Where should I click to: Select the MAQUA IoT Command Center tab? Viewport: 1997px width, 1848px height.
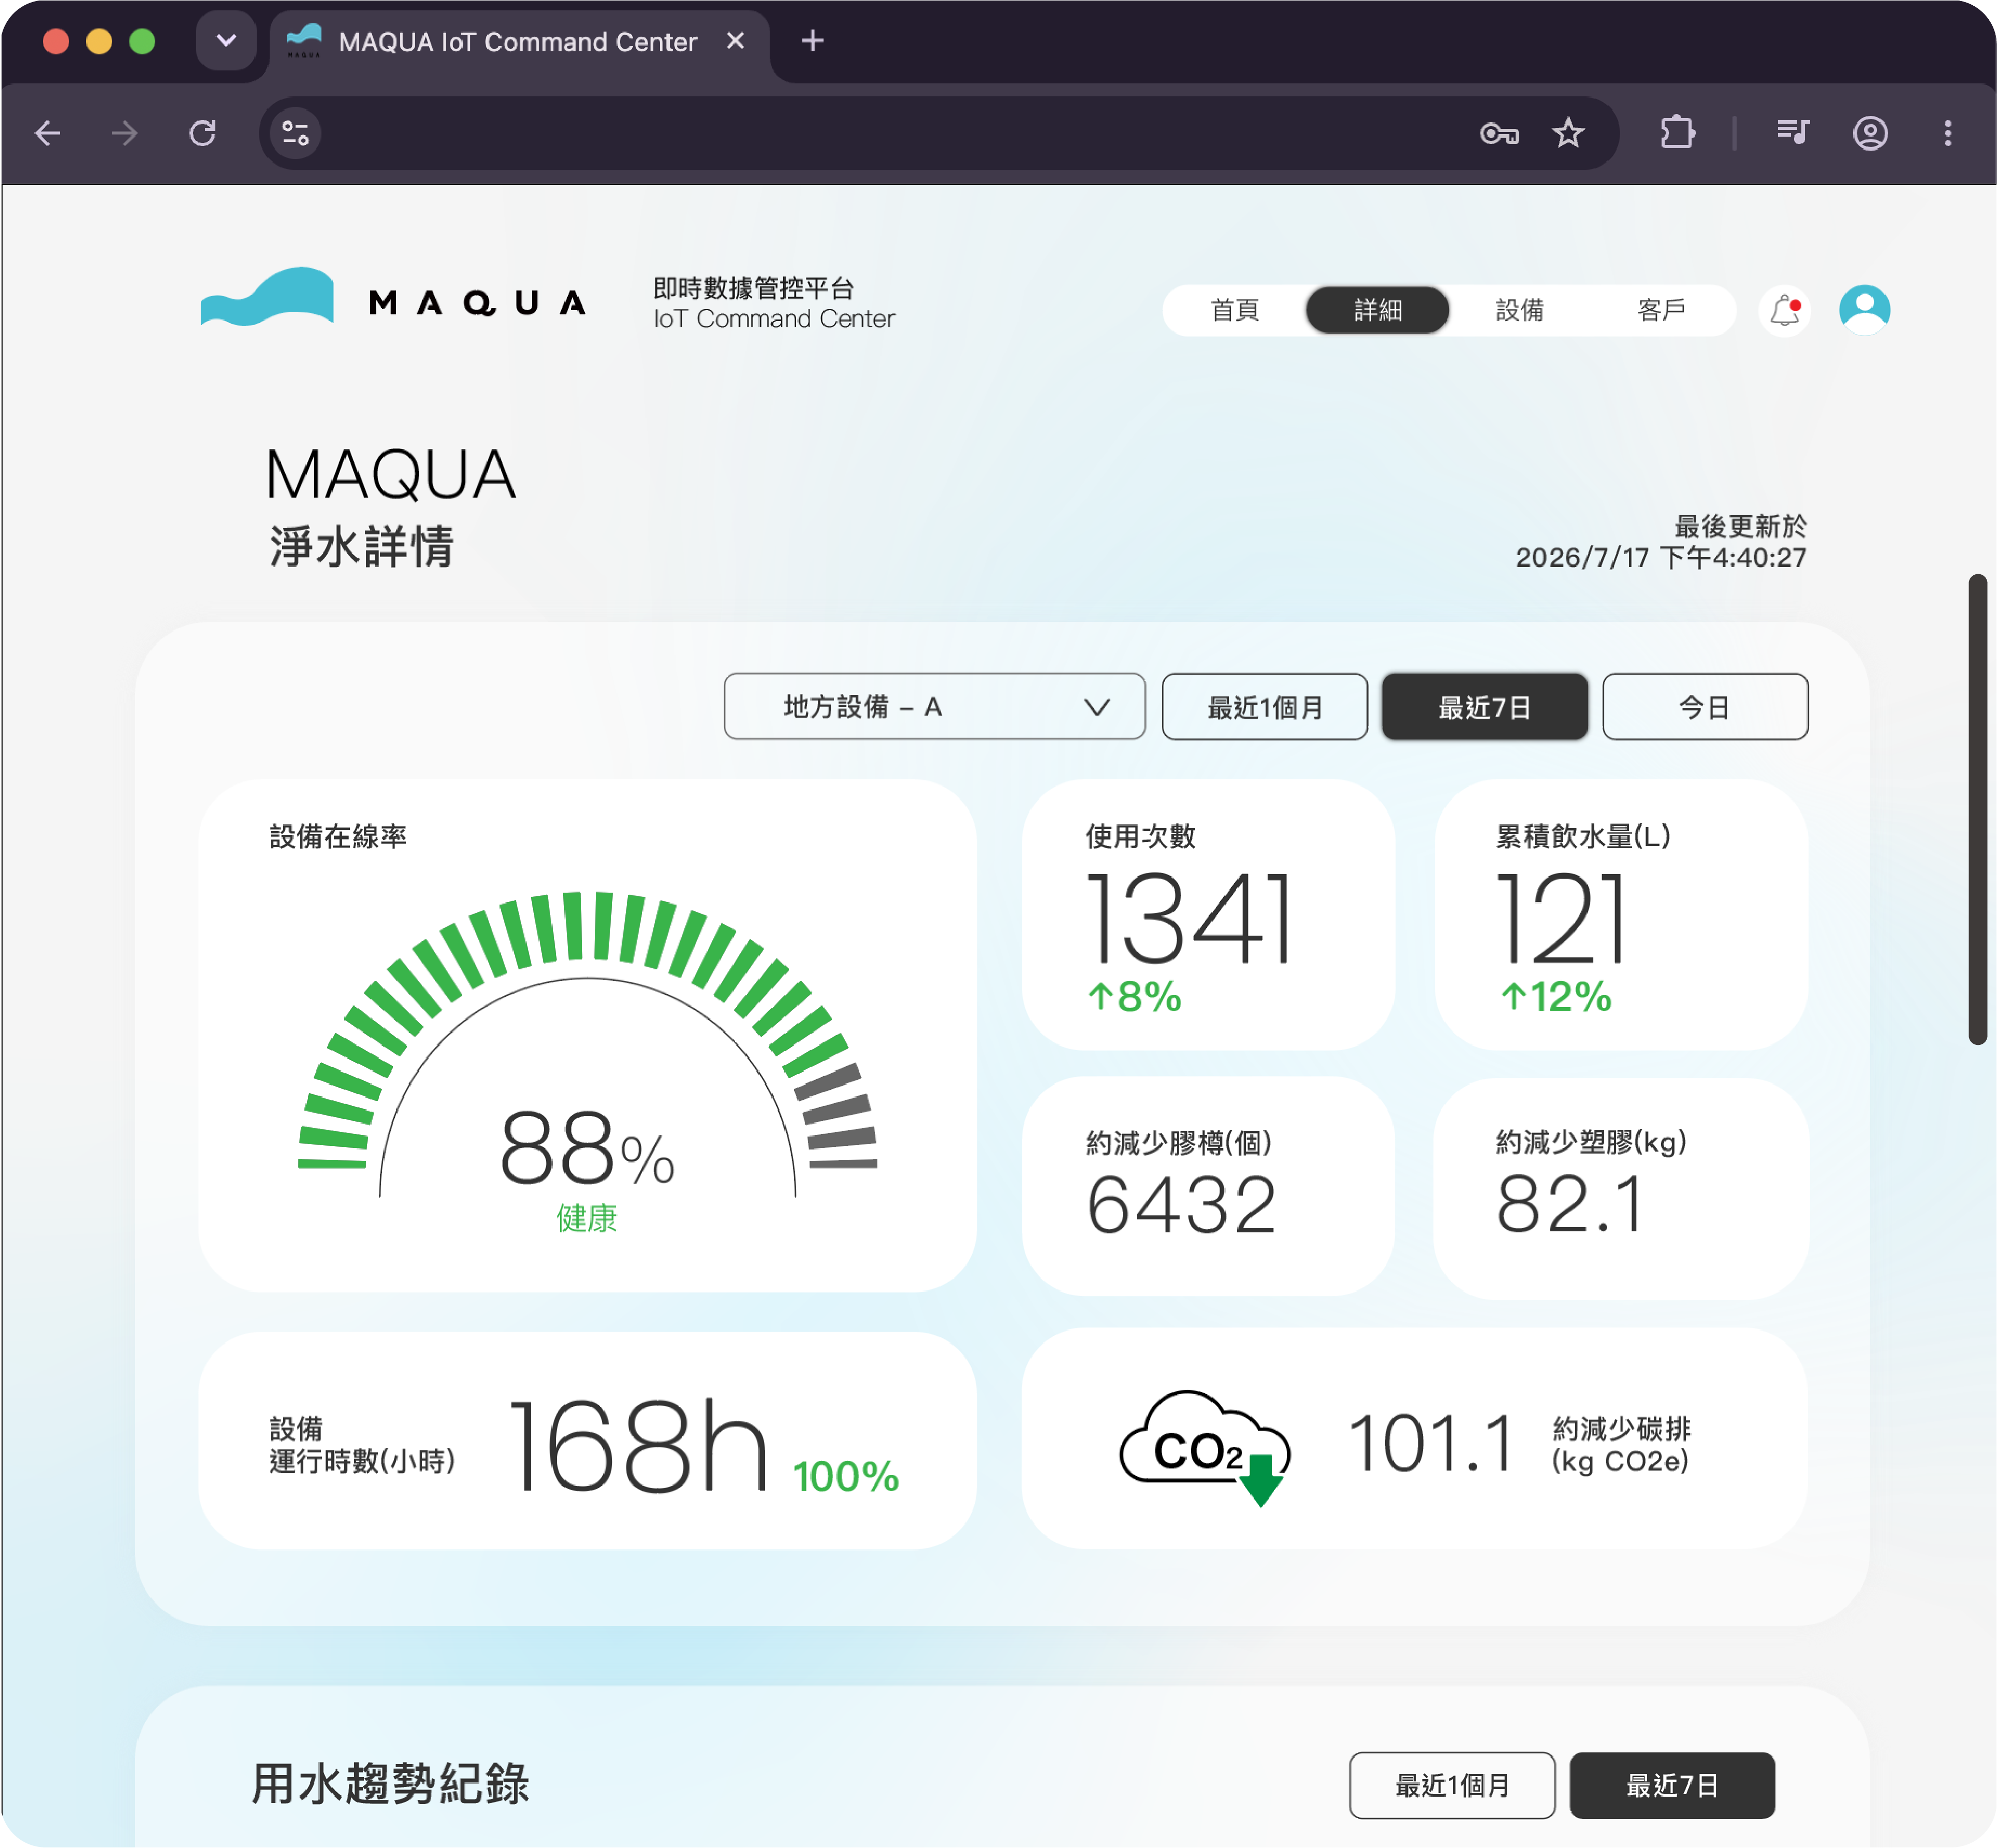click(x=519, y=42)
